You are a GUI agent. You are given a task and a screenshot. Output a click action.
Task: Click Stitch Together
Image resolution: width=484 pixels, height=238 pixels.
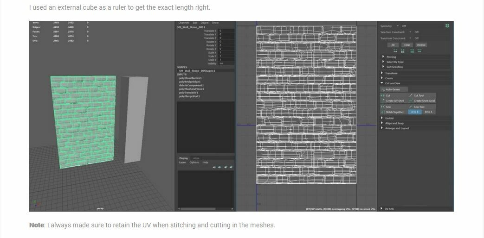coord(394,112)
